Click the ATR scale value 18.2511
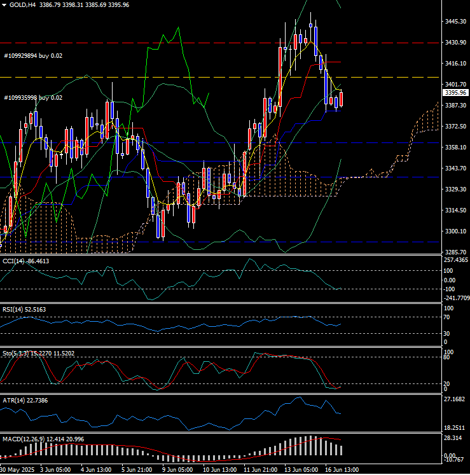The image size is (470, 475). pyautogui.click(x=454, y=428)
